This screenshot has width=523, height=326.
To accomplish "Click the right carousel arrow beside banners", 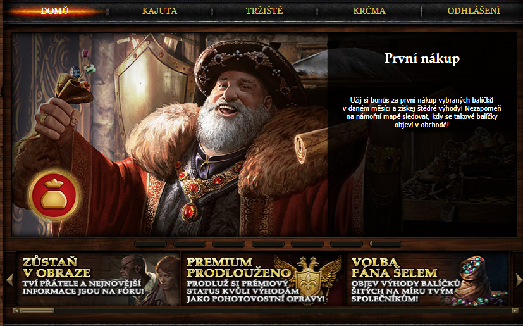I will (x=519, y=280).
